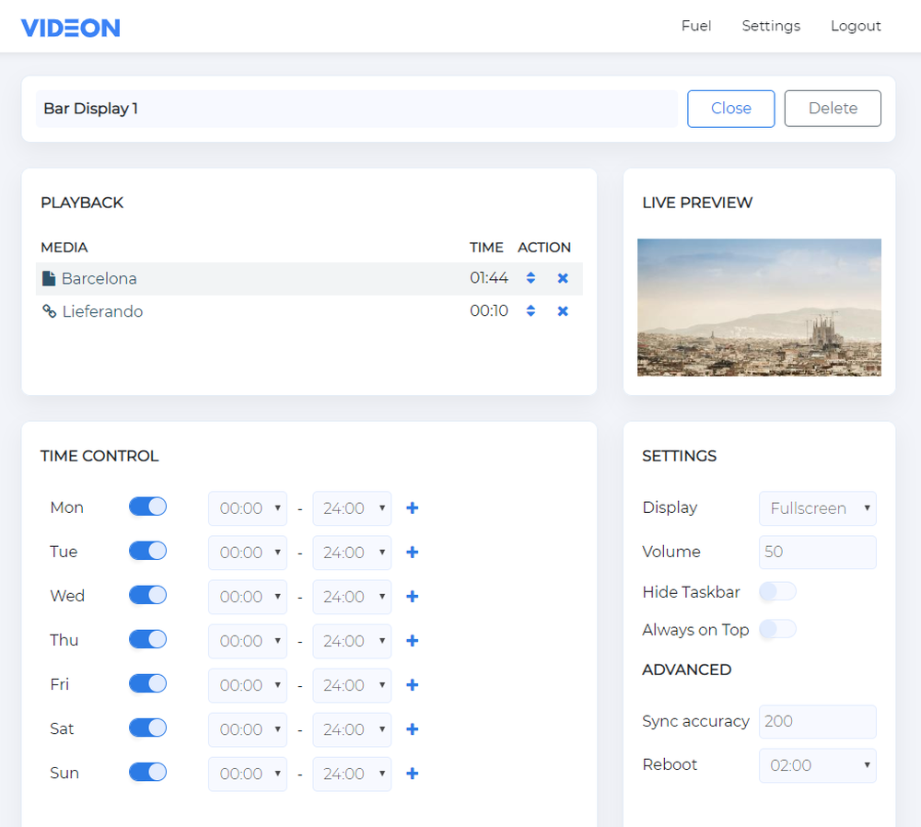
Task: Open Mon end time dropdown
Action: point(352,508)
